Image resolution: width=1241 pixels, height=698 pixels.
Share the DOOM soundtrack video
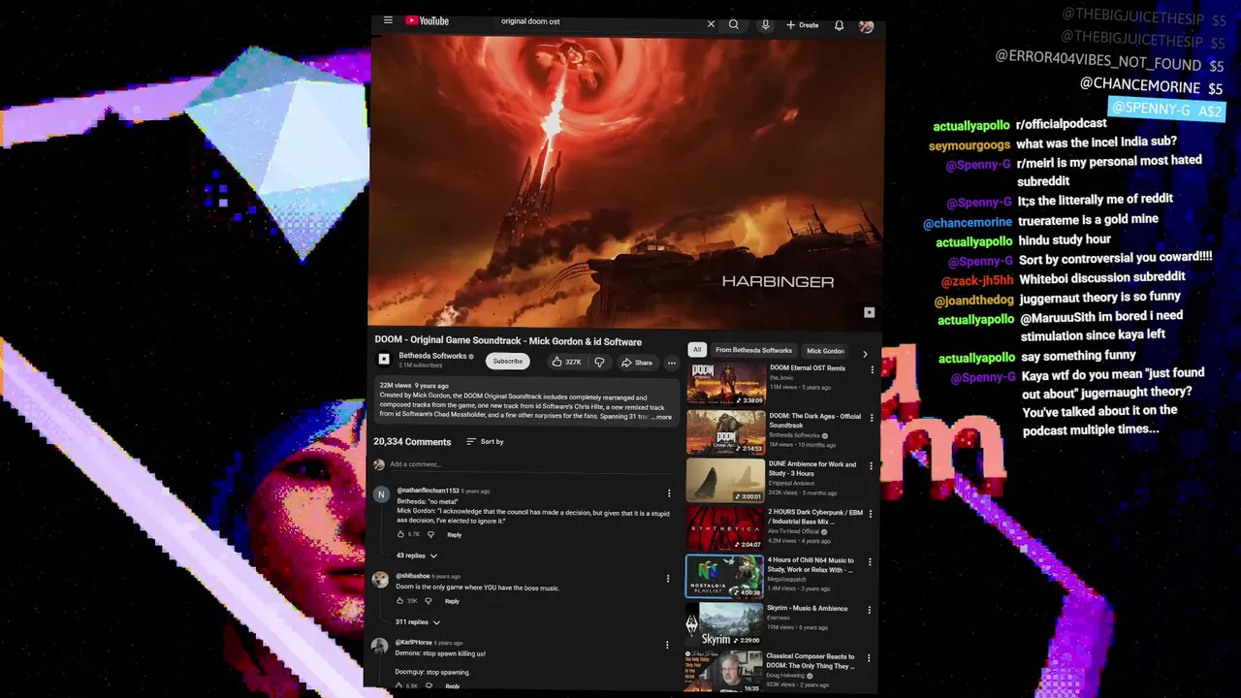pyautogui.click(x=637, y=363)
